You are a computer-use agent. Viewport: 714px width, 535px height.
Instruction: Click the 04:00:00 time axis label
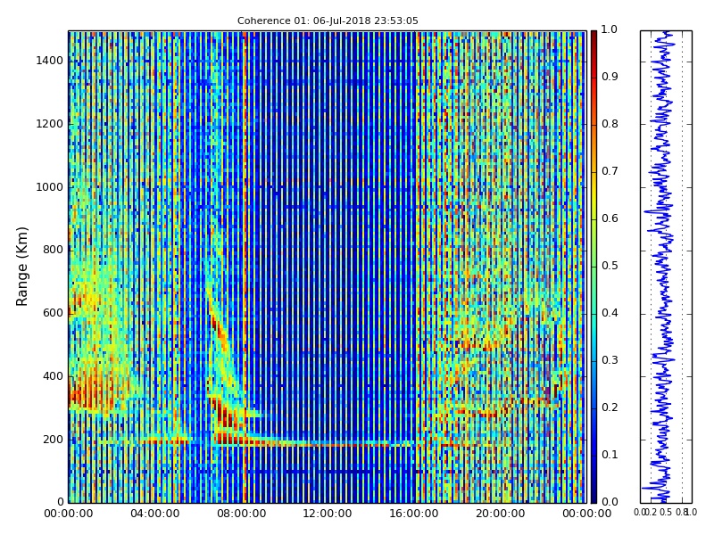click(154, 514)
